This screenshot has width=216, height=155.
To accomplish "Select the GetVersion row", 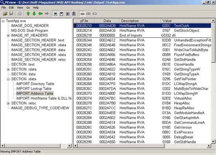I will pos(142,127).
